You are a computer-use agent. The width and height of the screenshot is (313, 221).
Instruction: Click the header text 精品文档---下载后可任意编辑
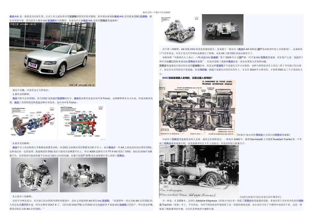156,12
